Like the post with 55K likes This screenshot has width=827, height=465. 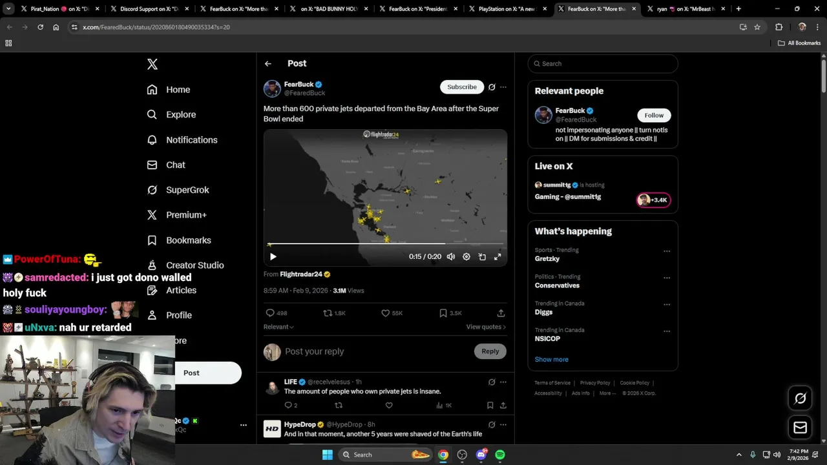392,313
